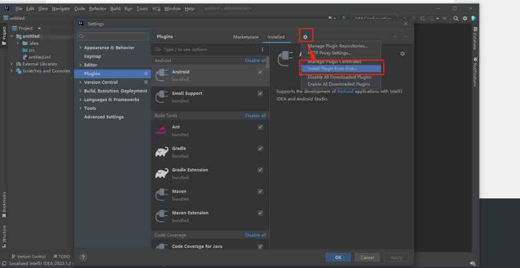Click the plugin search options kebab icon

pyautogui.click(x=262, y=49)
